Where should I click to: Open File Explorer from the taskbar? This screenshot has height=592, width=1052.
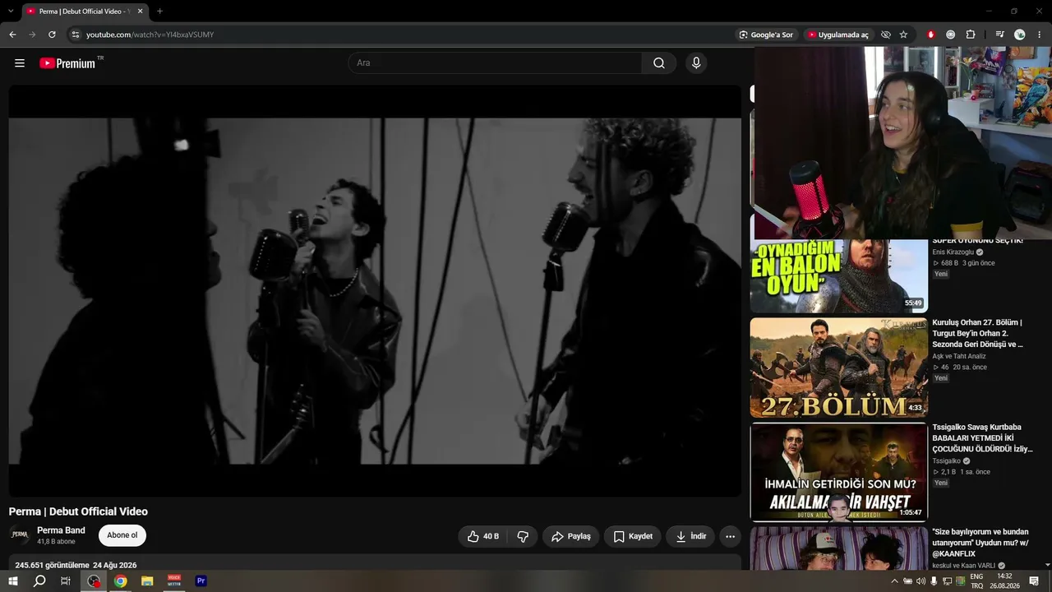(x=147, y=581)
